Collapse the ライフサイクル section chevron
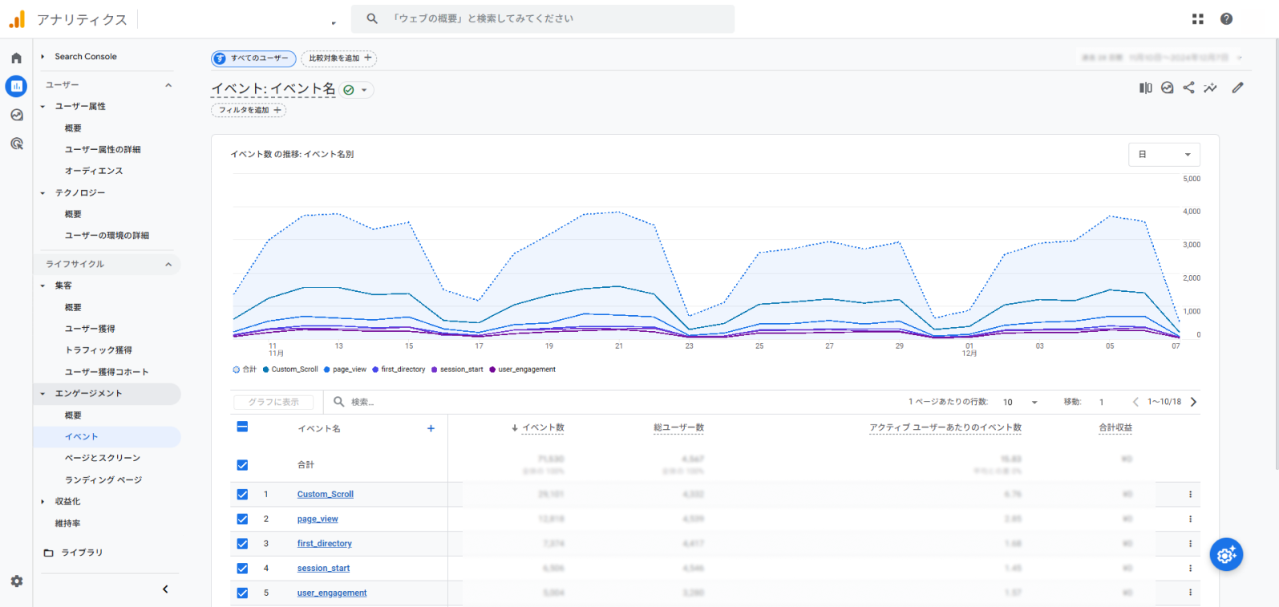The image size is (1279, 607). pyautogui.click(x=168, y=264)
